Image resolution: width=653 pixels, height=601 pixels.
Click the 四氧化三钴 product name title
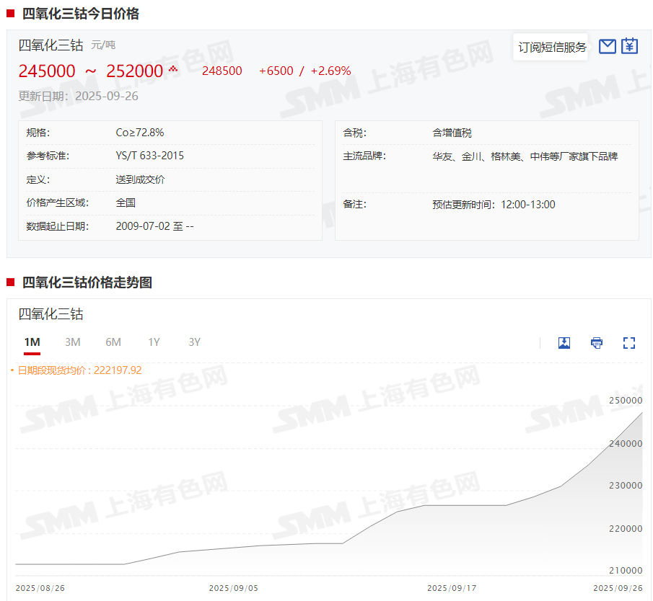[51, 45]
